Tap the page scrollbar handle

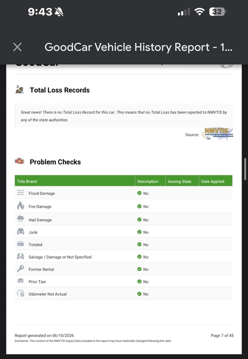(x=246, y=169)
